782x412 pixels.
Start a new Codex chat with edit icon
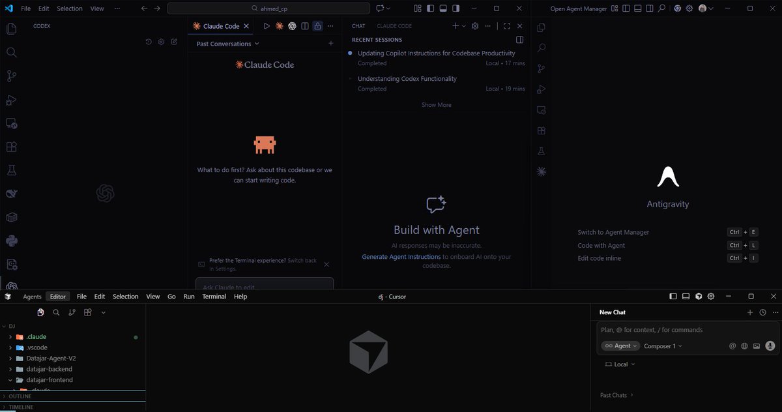(x=174, y=42)
